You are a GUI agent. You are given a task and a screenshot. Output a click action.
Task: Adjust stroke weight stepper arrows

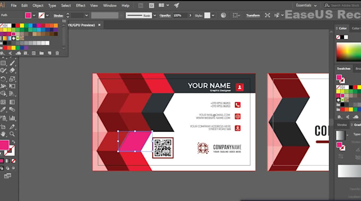coord(68,15)
